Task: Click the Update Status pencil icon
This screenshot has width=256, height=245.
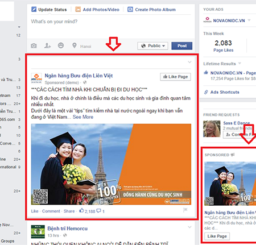Action: point(34,9)
